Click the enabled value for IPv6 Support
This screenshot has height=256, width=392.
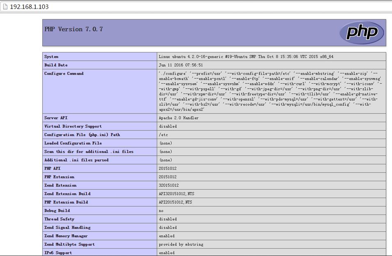(x=167, y=253)
